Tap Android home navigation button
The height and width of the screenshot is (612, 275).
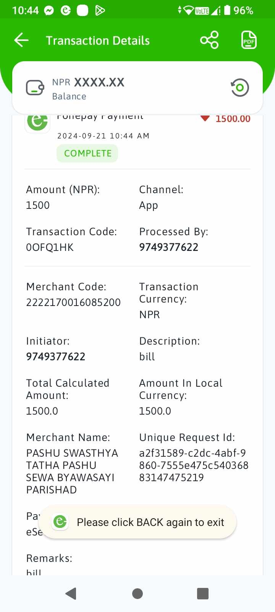[137, 594]
